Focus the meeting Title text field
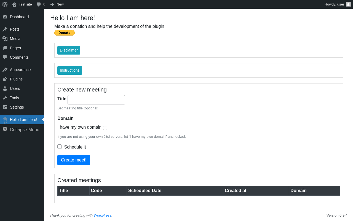Viewport: 353px width, 221px height. 96,100
